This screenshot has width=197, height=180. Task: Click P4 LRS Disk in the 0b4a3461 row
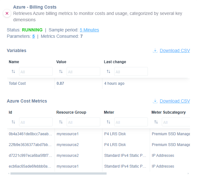115,134
